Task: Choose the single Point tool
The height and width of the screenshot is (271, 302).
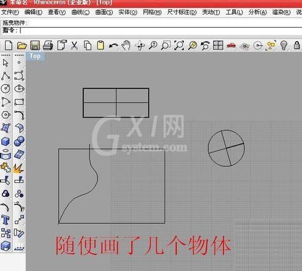Action: (19, 63)
